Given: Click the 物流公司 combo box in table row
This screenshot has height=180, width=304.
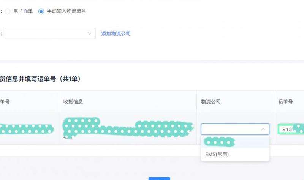Looking at the screenshot, I should coord(235,129).
